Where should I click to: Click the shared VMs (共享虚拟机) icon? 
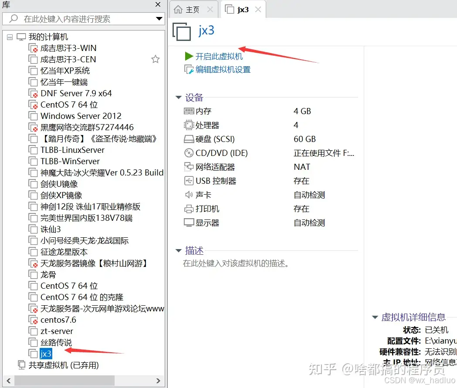pyautogui.click(x=22, y=365)
